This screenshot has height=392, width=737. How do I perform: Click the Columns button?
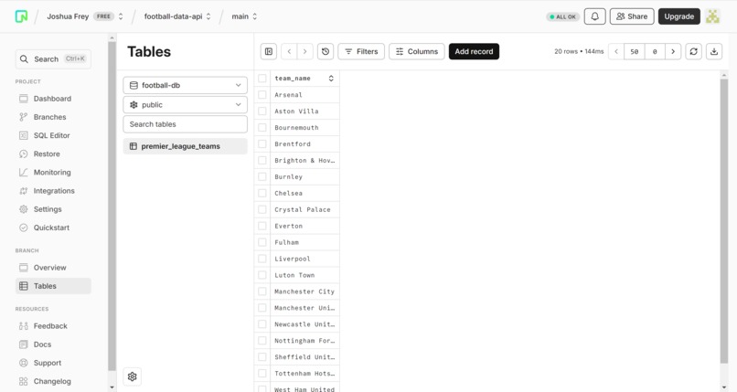coord(416,52)
